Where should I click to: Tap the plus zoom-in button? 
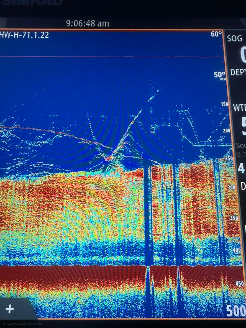10,309
